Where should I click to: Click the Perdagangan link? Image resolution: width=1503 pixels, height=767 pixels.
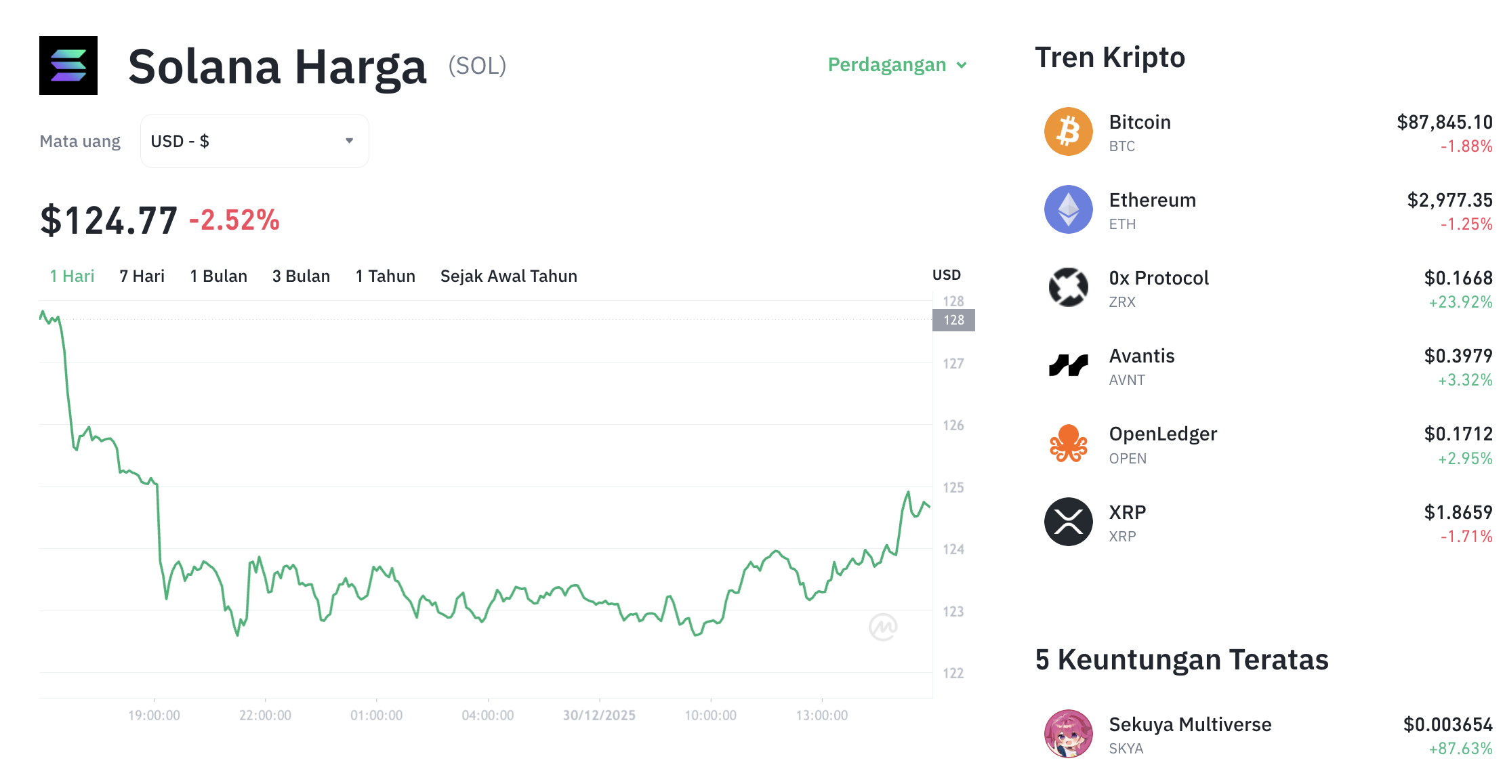click(x=888, y=65)
